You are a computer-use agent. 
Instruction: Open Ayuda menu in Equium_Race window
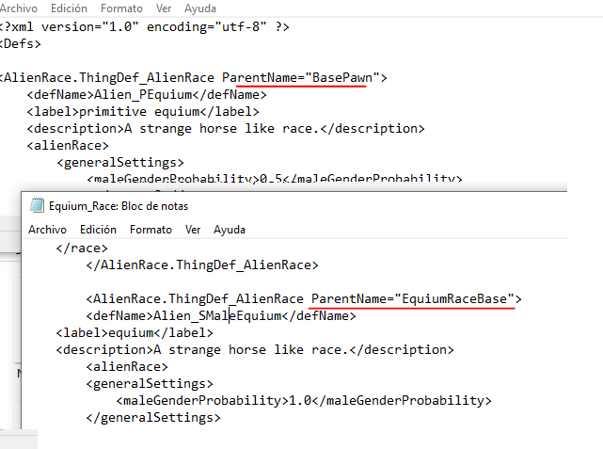click(230, 230)
